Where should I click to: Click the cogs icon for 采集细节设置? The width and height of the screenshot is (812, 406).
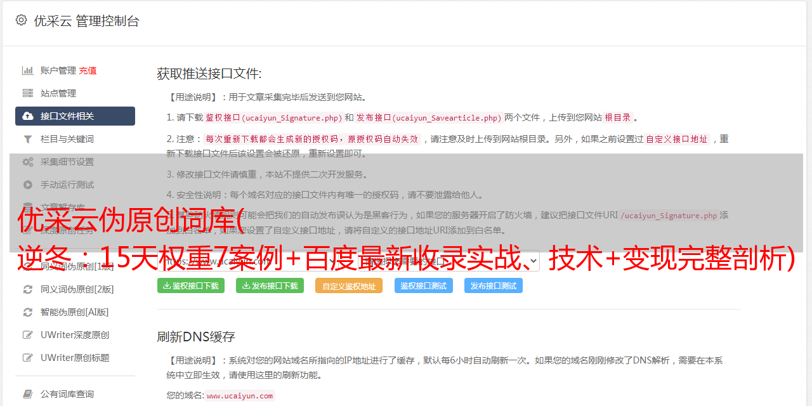point(28,162)
